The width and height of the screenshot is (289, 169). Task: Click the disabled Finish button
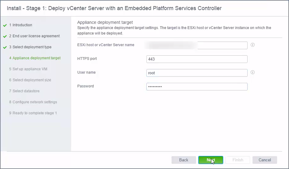pyautogui.click(x=238, y=160)
